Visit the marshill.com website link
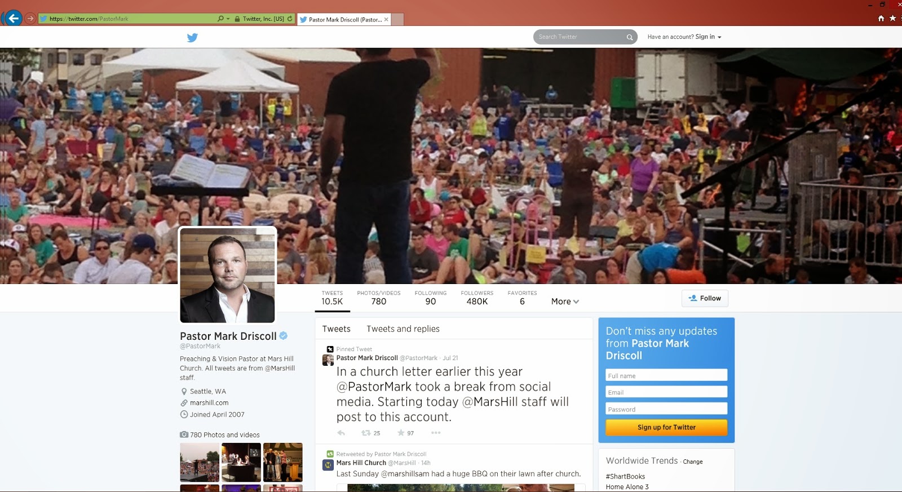The width and height of the screenshot is (902, 492). [209, 403]
